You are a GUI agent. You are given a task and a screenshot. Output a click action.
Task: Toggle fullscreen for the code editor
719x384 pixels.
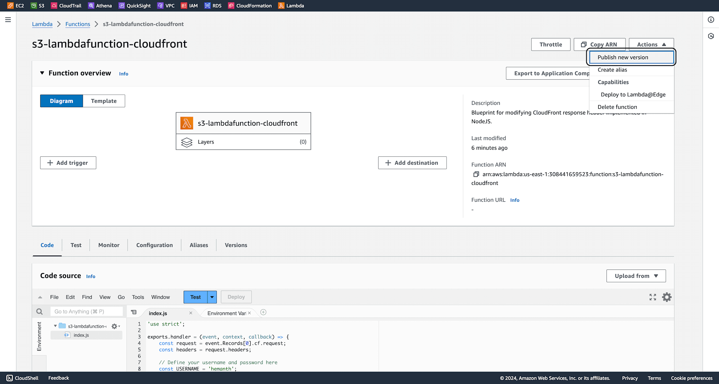tap(653, 297)
